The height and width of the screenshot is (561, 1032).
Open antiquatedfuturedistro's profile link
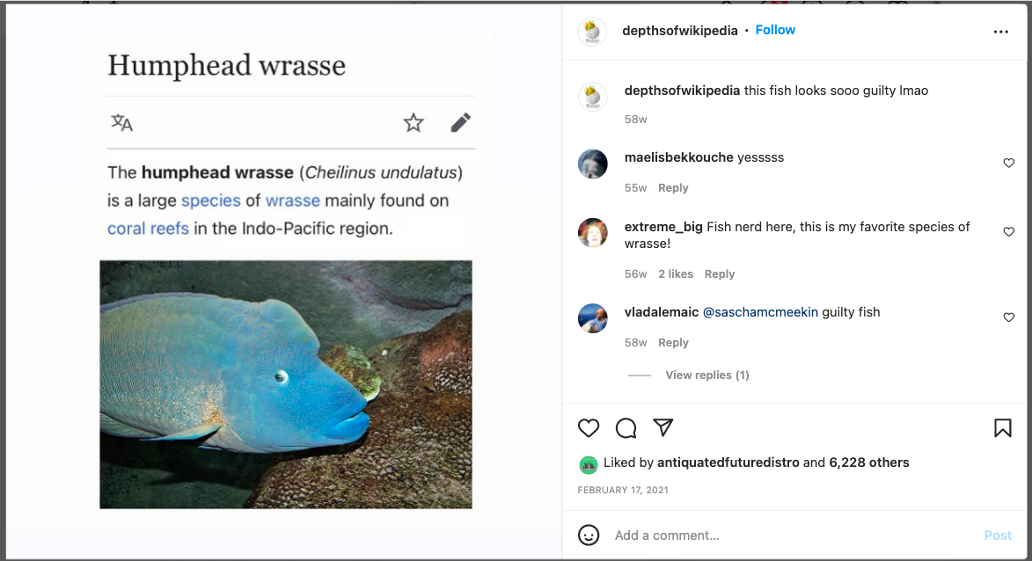[x=728, y=463]
